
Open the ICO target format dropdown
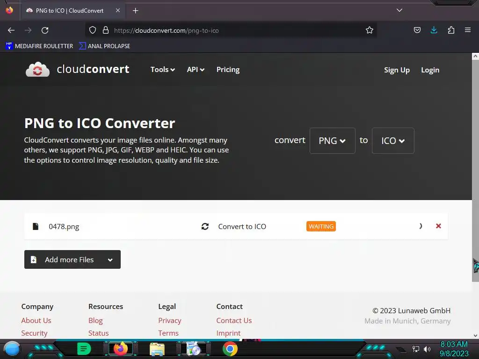[393, 140]
